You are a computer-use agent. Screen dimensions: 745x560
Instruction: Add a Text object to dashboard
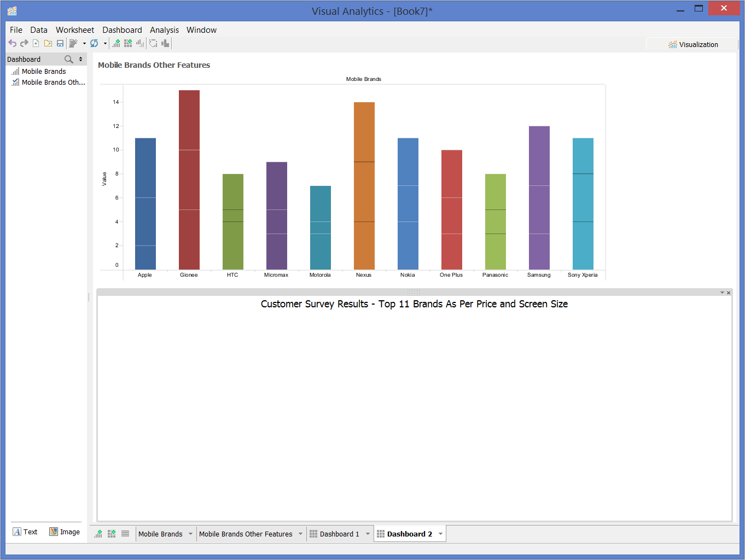pyautogui.click(x=25, y=532)
